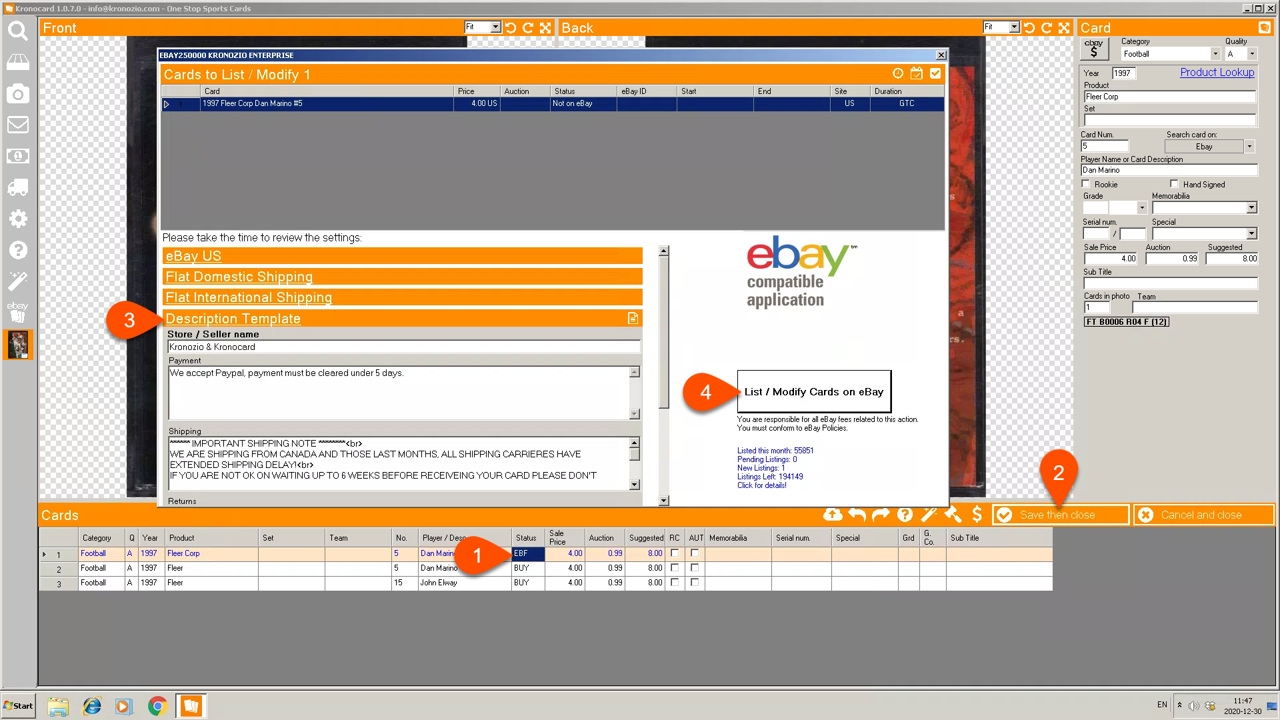Image resolution: width=1280 pixels, height=720 pixels.
Task: Click the help icon in the Cards bar
Action: click(x=905, y=515)
